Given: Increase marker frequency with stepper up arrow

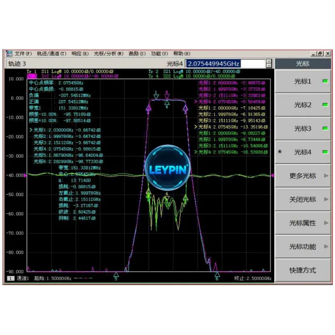Looking at the screenshot, I should (x=269, y=61).
